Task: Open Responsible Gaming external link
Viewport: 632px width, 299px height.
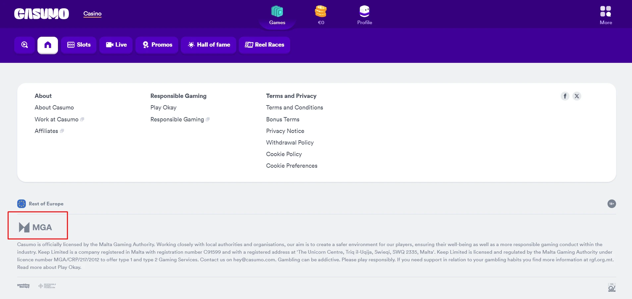Action: (180, 119)
